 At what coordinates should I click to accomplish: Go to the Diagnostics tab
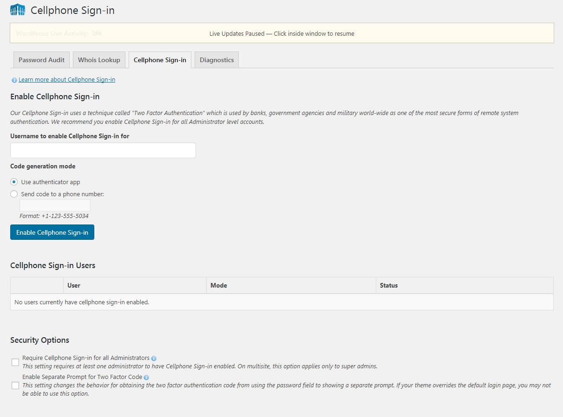pyautogui.click(x=216, y=60)
